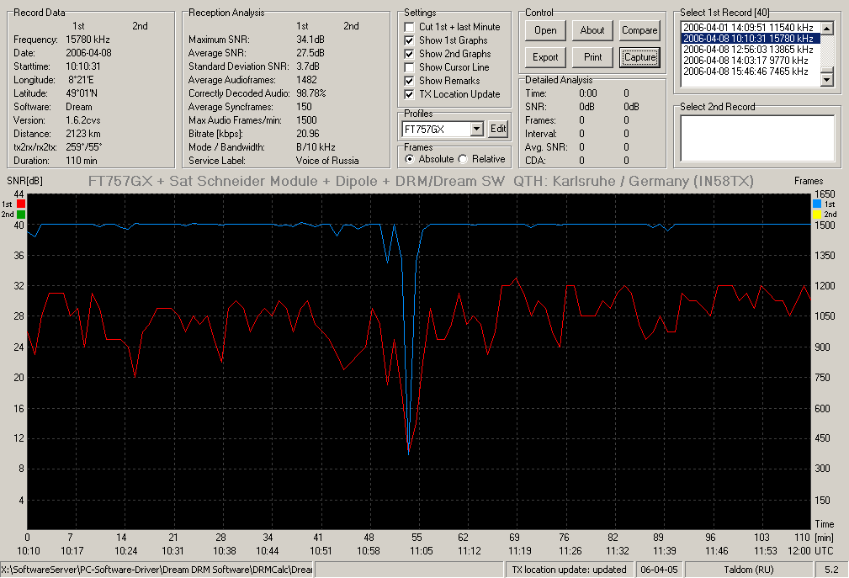Click the Open button
The image size is (849, 578).
point(545,30)
